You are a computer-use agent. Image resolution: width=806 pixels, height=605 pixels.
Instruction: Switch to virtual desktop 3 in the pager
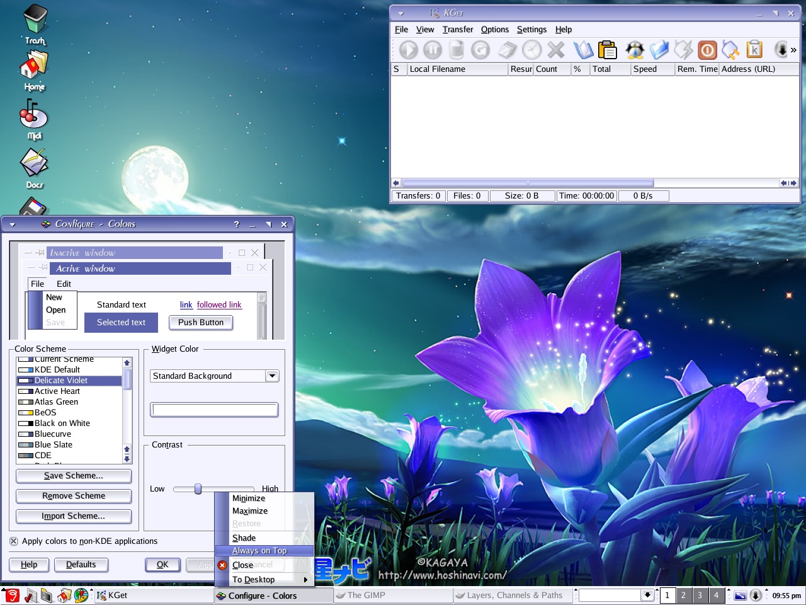pos(700,595)
